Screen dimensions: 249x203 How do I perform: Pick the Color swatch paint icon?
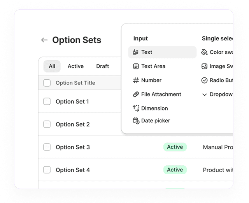point(204,52)
